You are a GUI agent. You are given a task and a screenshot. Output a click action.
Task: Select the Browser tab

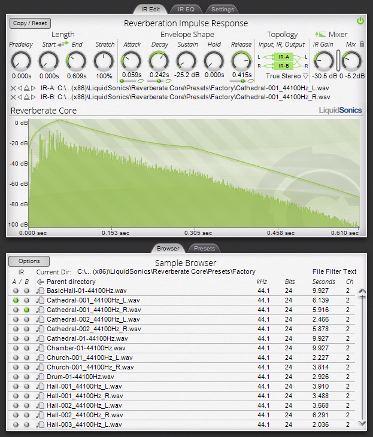[x=168, y=248]
